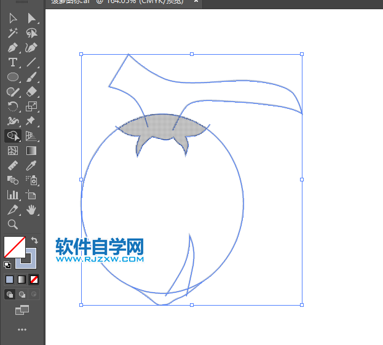Select the Shape Builder tool
The image size is (383, 345).
point(13,136)
